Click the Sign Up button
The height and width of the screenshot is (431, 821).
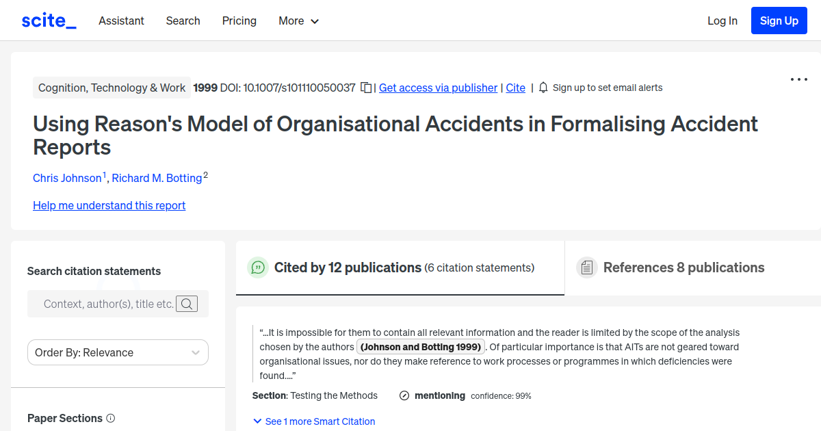pyautogui.click(x=779, y=20)
